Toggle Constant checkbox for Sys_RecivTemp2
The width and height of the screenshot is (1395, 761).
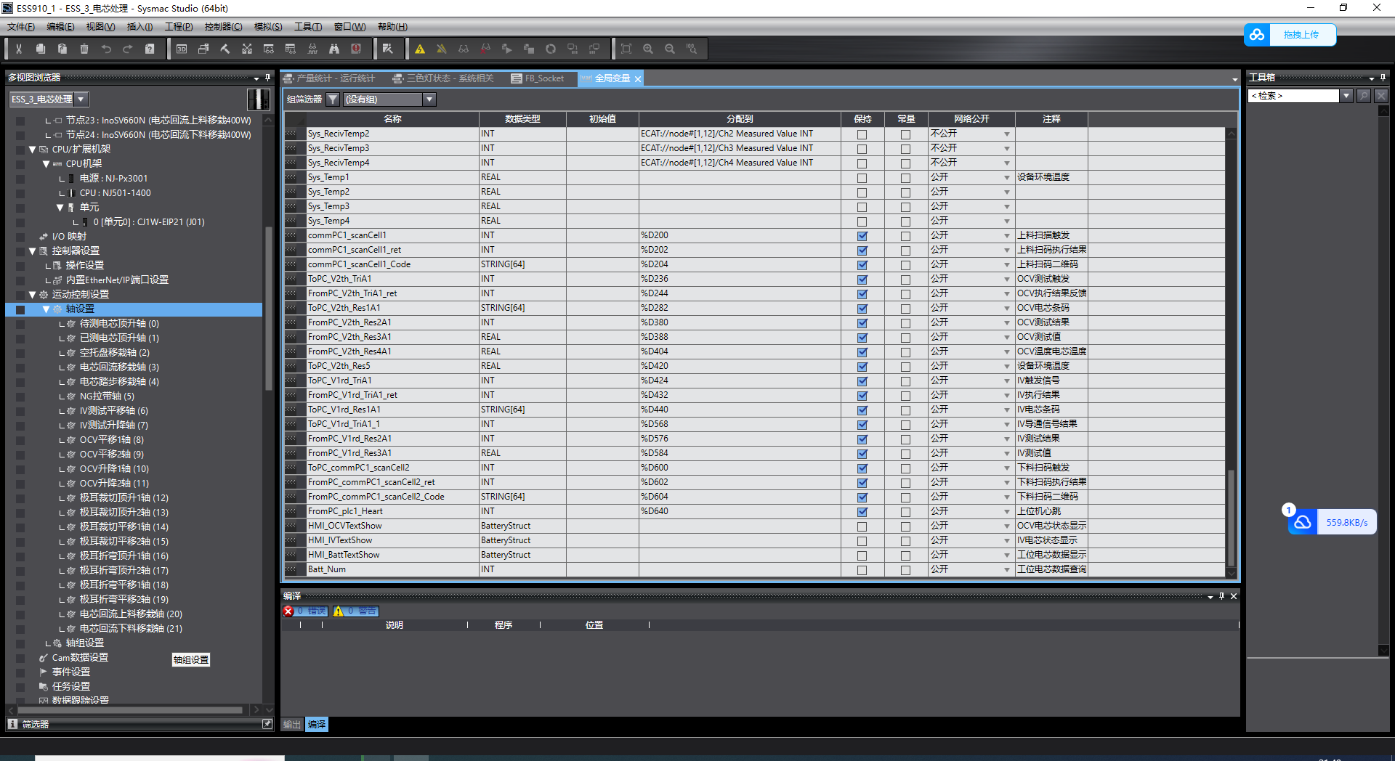click(905, 134)
